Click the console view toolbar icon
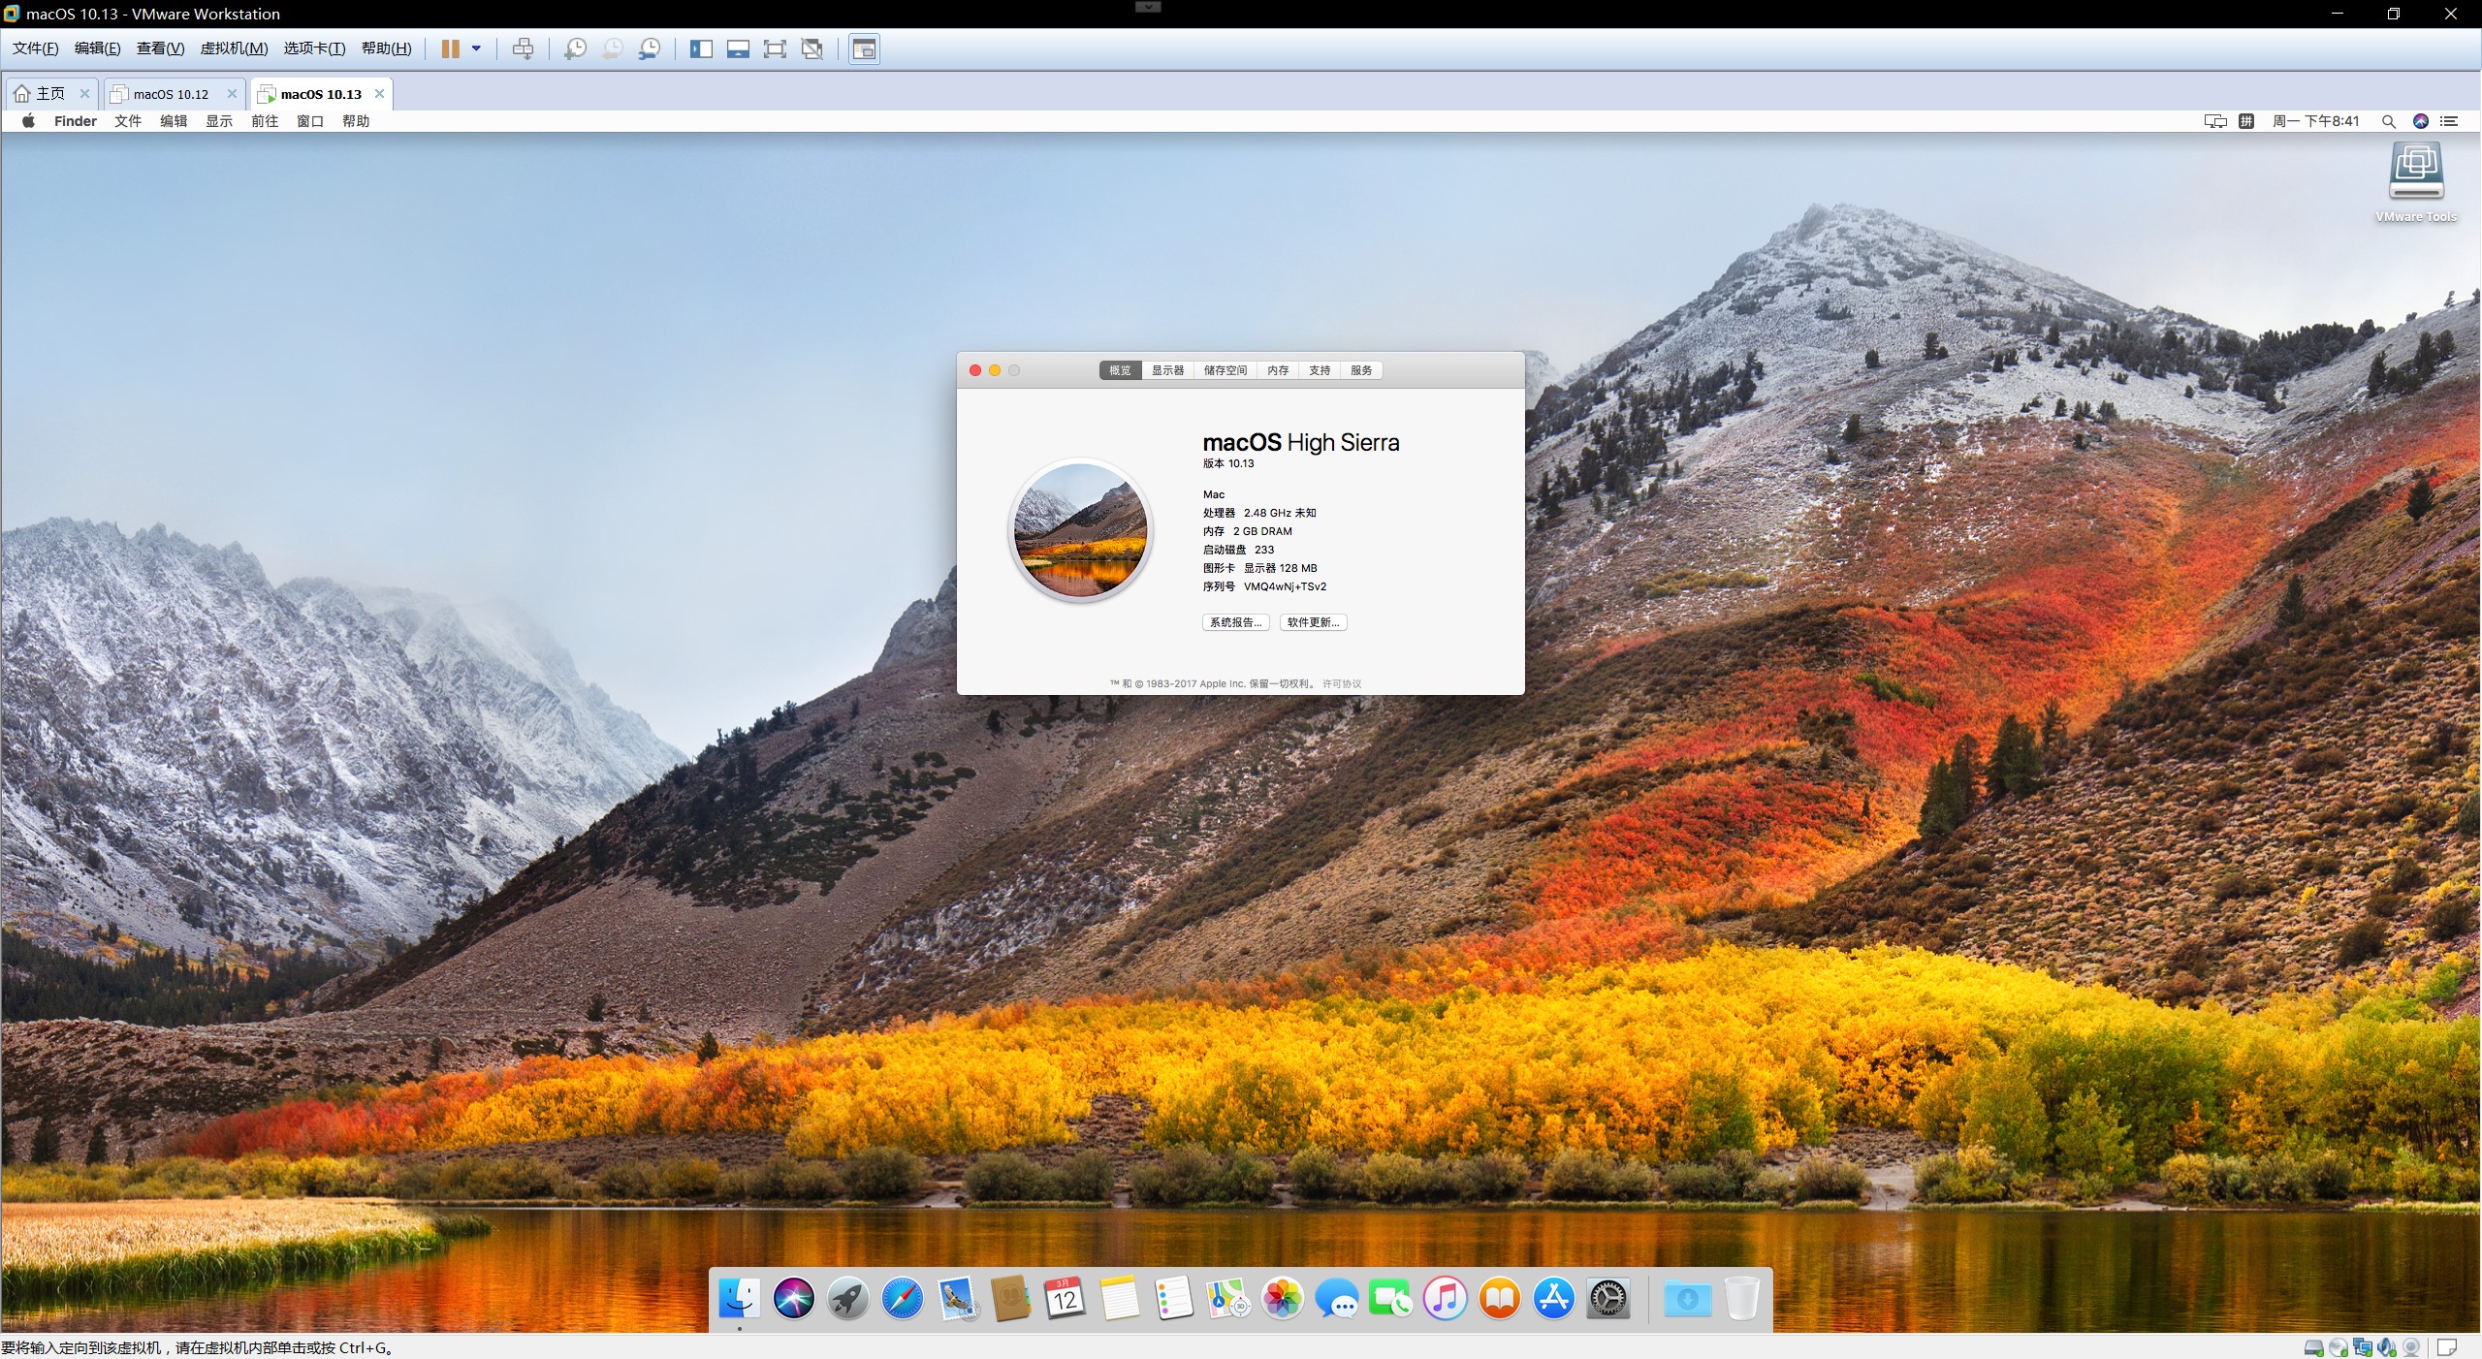Screen dimensions: 2482x1359 tap(864, 48)
